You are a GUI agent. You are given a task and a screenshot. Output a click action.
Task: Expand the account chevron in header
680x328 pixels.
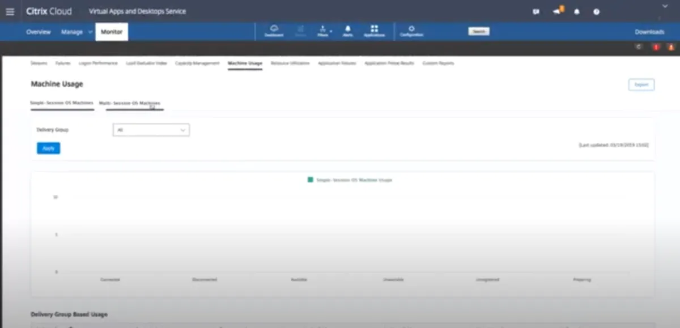tap(665, 6)
